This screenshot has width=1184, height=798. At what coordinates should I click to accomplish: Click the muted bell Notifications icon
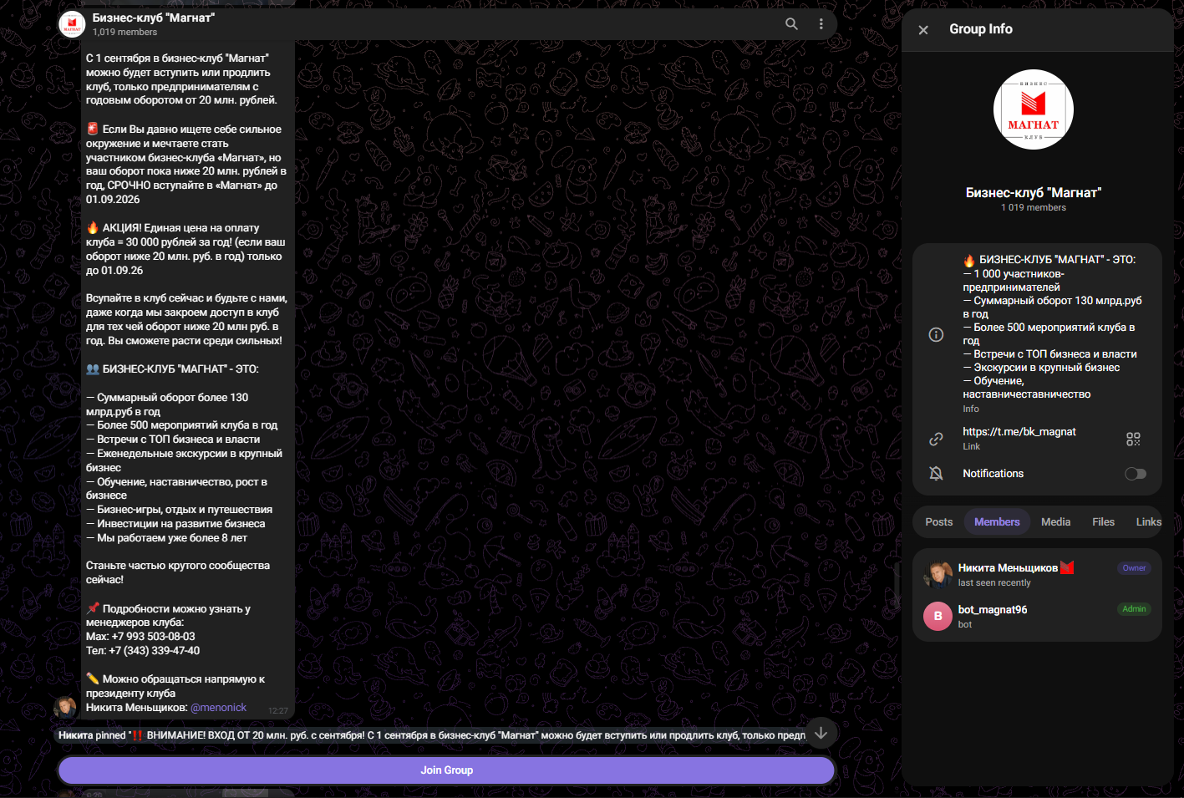pyautogui.click(x=936, y=474)
